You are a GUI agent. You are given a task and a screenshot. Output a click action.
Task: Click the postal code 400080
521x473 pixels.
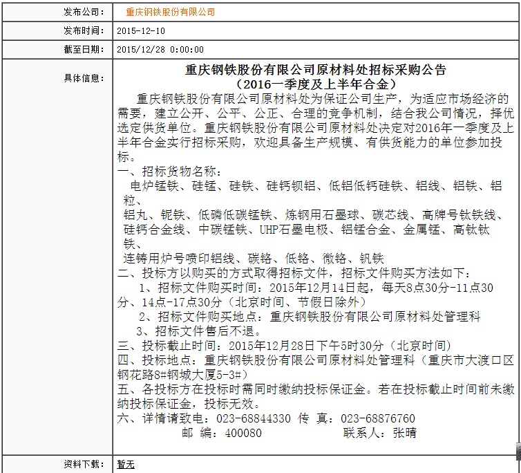pyautogui.click(x=240, y=433)
